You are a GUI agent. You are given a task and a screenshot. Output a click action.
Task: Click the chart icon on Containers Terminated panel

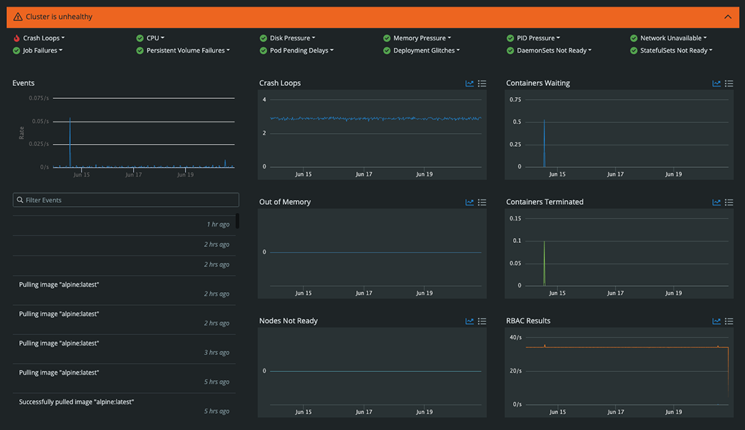(x=716, y=202)
